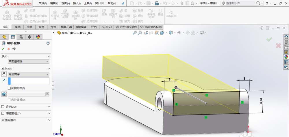
Task: Switch to the 评估 tab
Action: click(x=94, y=27)
